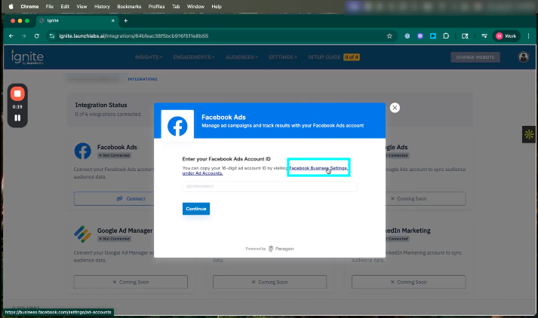
Task: Open the Settings dropdown menu
Action: (283, 57)
